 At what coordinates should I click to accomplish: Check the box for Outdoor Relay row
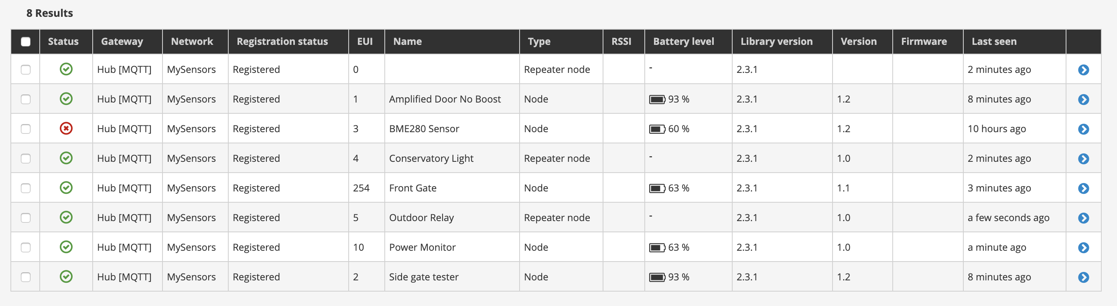26,218
